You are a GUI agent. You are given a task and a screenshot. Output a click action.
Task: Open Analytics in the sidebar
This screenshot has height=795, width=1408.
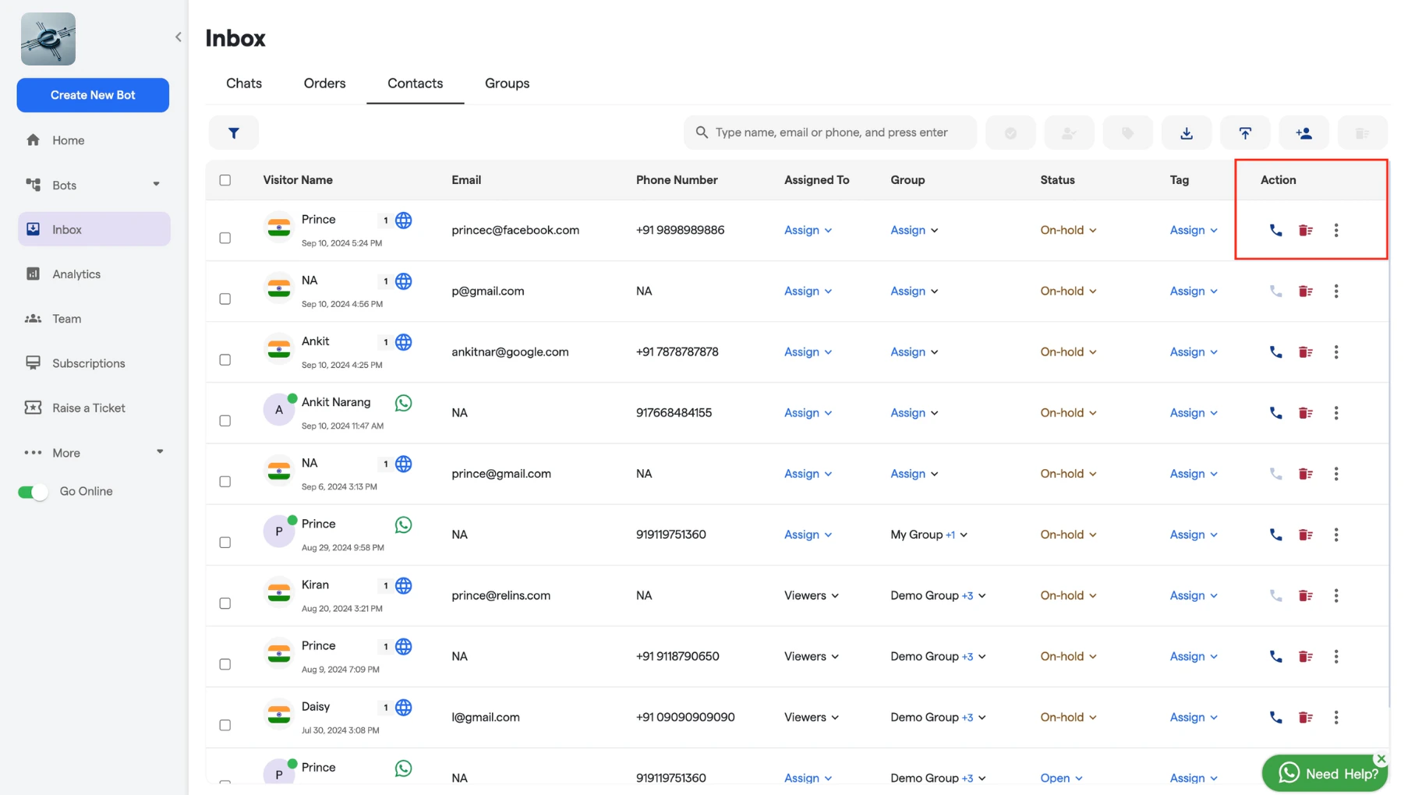(x=94, y=274)
